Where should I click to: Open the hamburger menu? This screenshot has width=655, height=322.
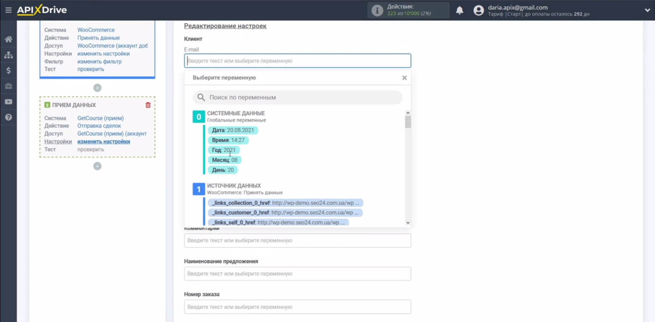click(8, 10)
